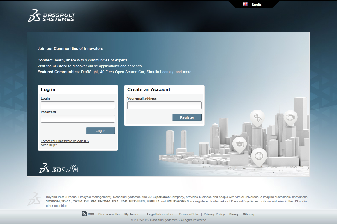The width and height of the screenshot is (337, 224).
Task: Click the UK flag language icon
Action: click(245, 4)
